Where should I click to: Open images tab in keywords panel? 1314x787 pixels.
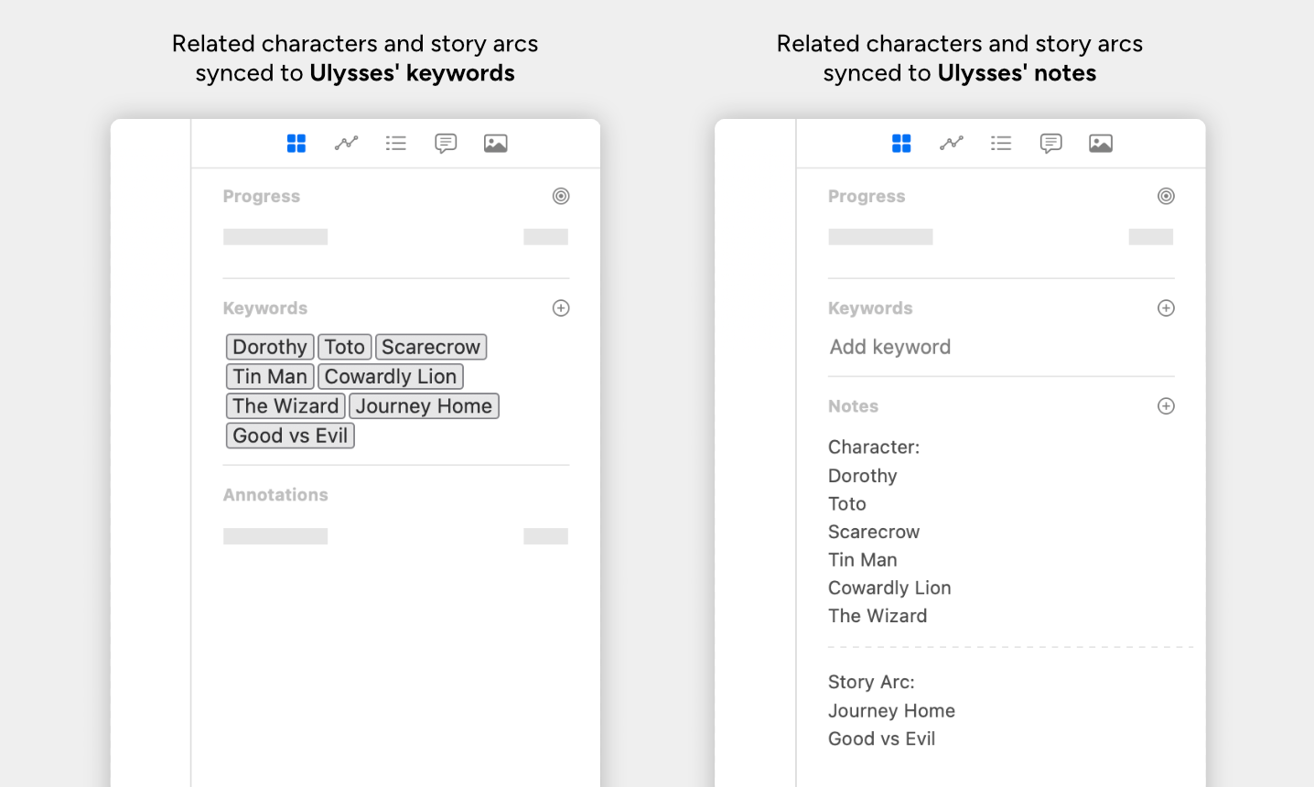496,144
